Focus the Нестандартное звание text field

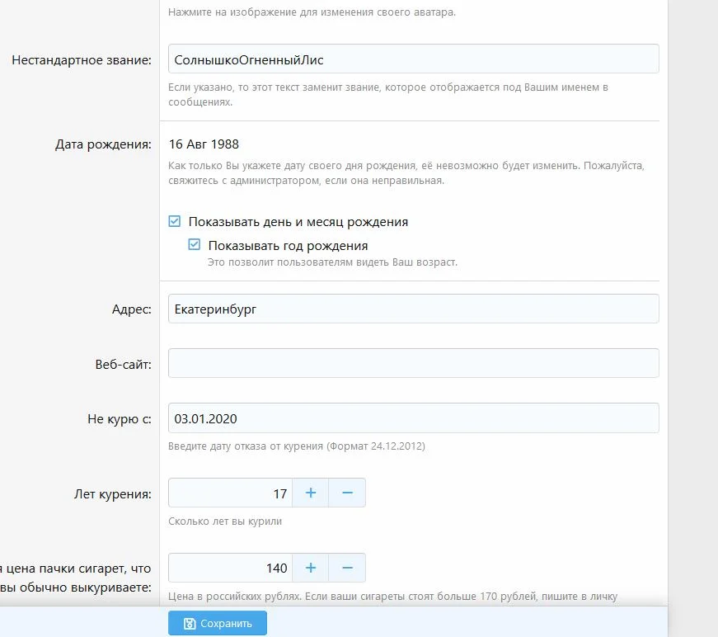[x=413, y=59]
